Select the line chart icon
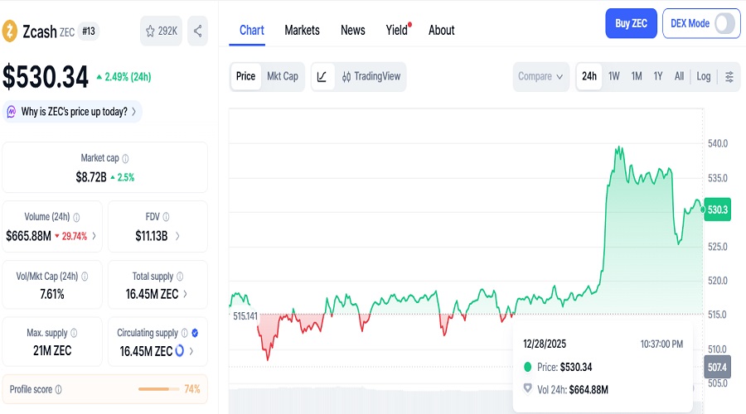Image resolution: width=746 pixels, height=414 pixels. pos(322,76)
